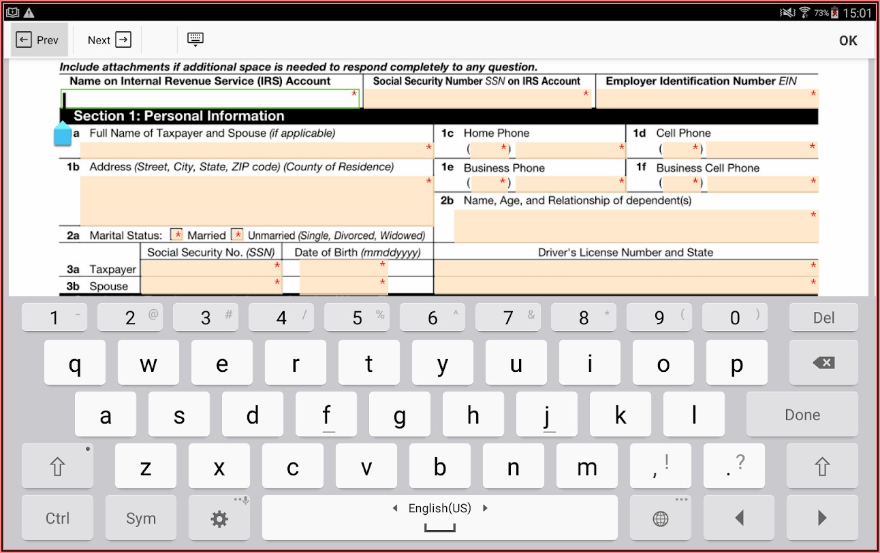The height and width of the screenshot is (553, 880).
Task: Tap the number 2 key
Action: (130, 317)
